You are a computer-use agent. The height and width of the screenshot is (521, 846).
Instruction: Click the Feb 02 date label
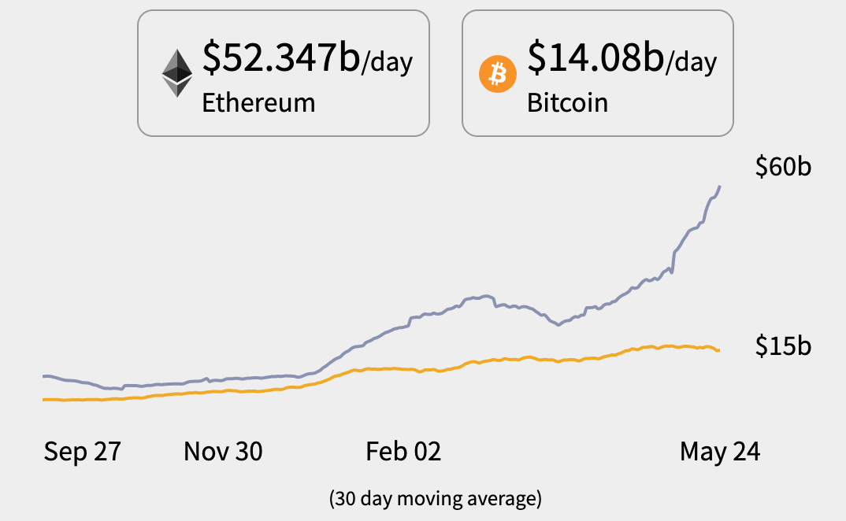tap(403, 452)
